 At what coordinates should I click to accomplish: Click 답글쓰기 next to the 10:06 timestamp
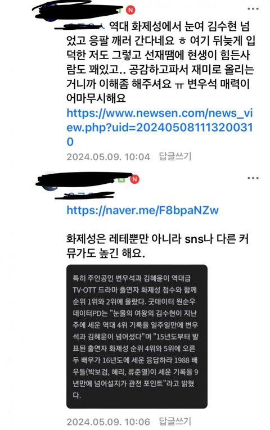pyautogui.click(x=175, y=421)
